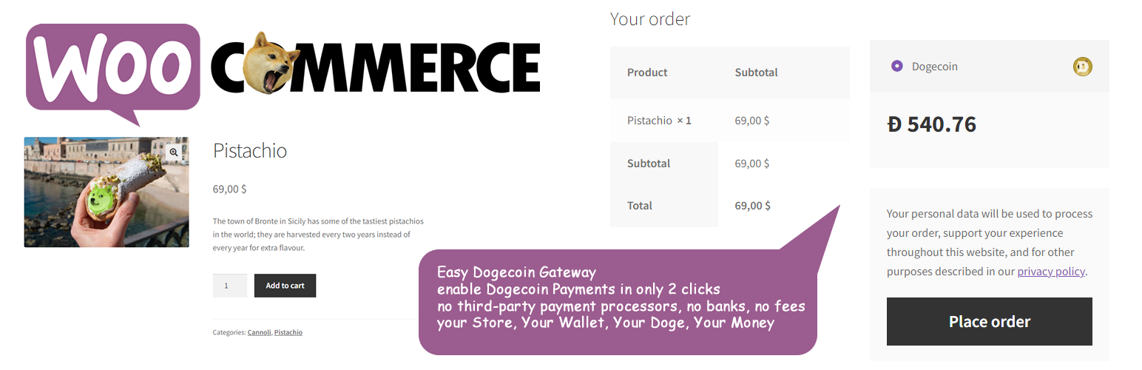This screenshot has width=1142, height=370.
Task: Click the product quantity input field
Action: (229, 286)
